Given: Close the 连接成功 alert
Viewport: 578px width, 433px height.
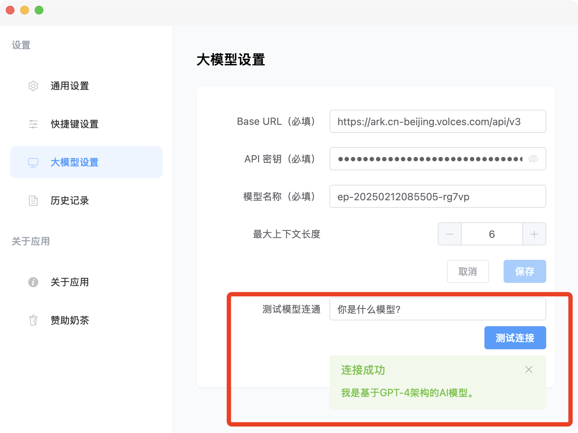Looking at the screenshot, I should 529,369.
